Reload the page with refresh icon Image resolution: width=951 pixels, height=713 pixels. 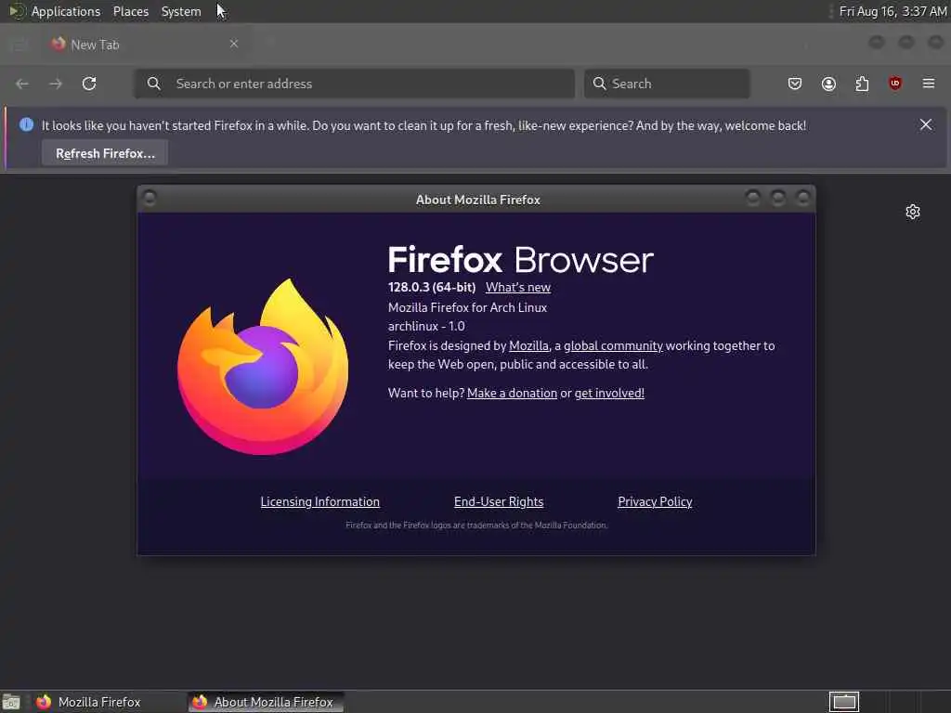[89, 84]
